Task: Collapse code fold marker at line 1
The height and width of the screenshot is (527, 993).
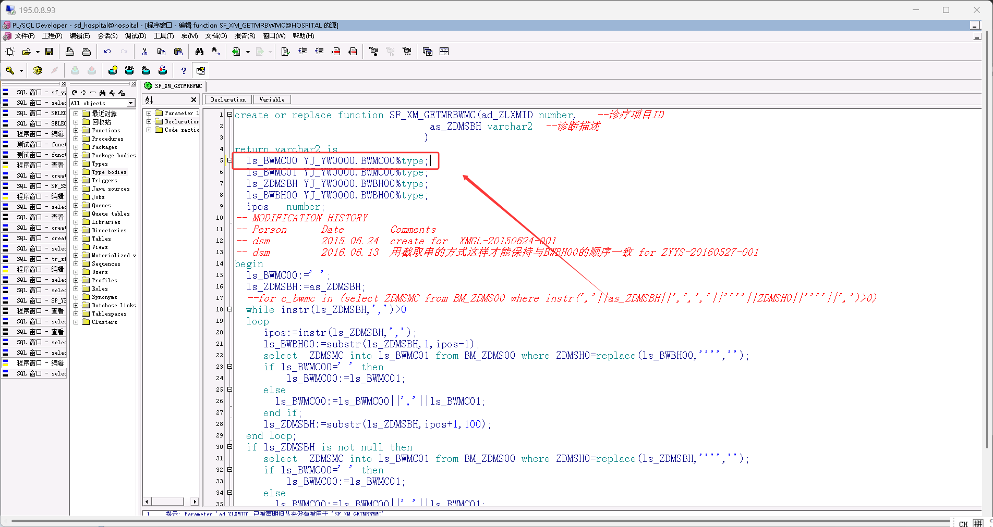Action: 229,115
